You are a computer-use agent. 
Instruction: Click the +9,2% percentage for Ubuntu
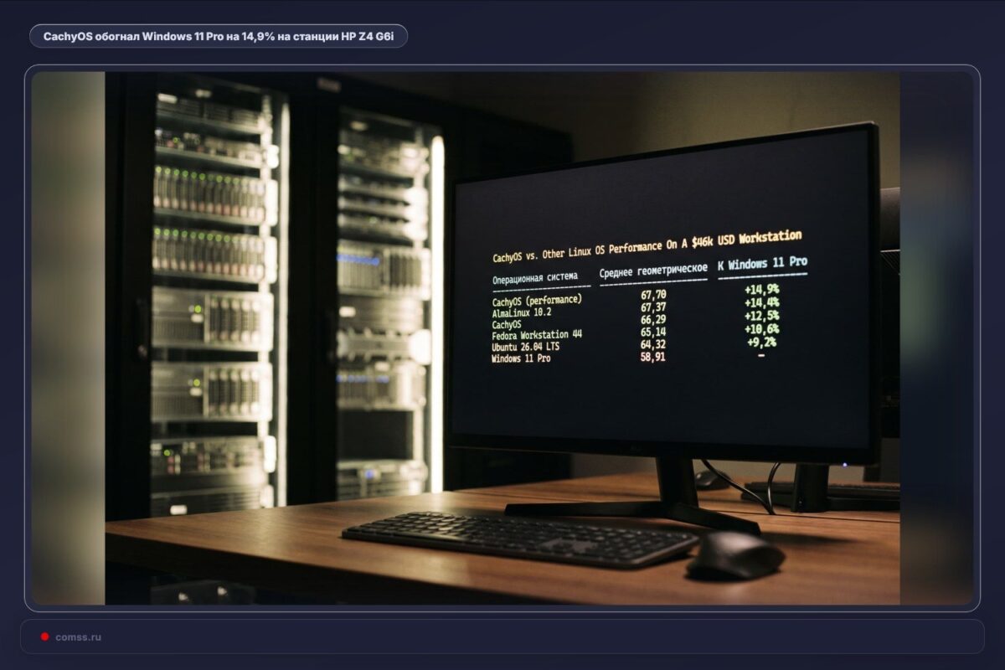click(x=760, y=342)
